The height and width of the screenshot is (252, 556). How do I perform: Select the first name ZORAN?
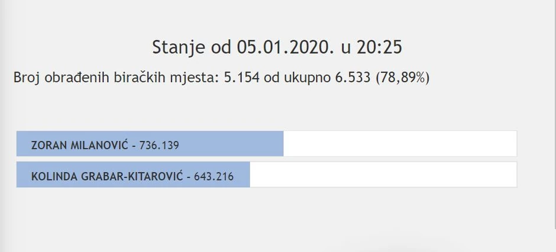coord(48,145)
